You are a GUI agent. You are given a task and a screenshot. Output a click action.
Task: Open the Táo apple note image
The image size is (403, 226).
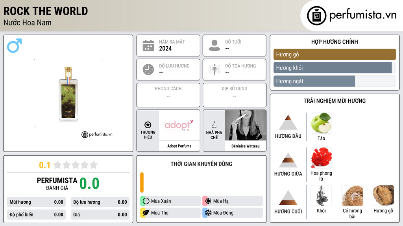tap(321, 123)
